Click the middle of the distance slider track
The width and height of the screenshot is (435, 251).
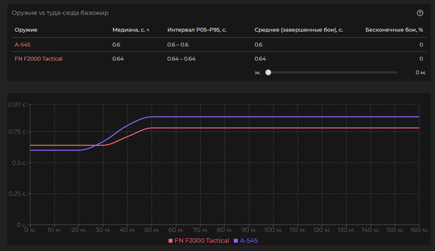tap(333, 72)
